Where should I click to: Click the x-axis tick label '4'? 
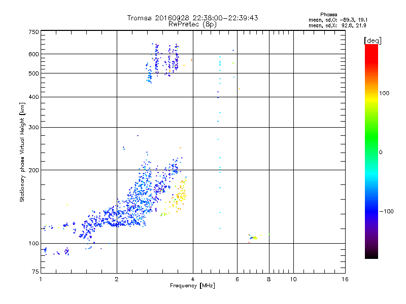[193, 279]
